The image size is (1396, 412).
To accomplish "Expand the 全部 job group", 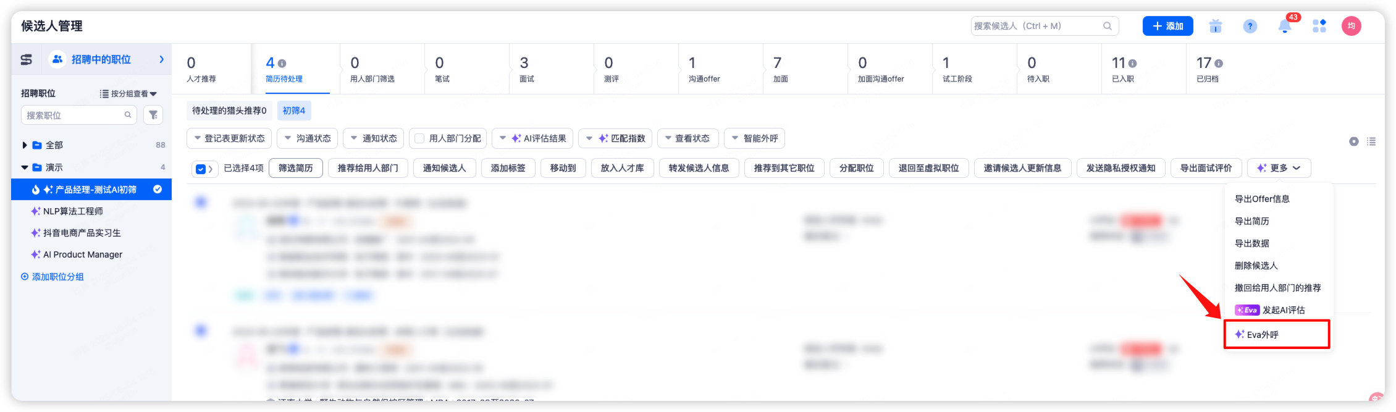I will 25,145.
